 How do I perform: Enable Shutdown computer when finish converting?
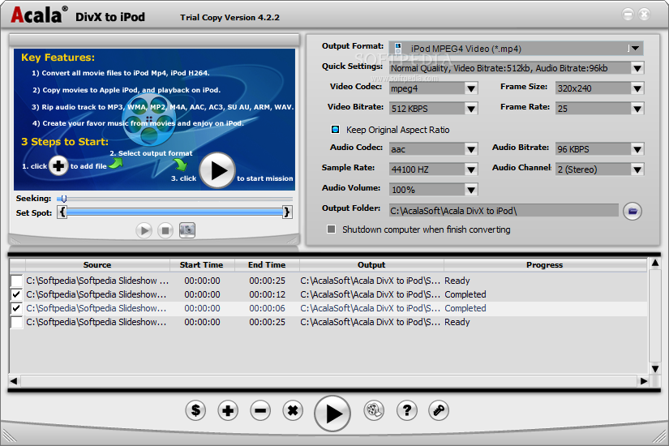331,229
